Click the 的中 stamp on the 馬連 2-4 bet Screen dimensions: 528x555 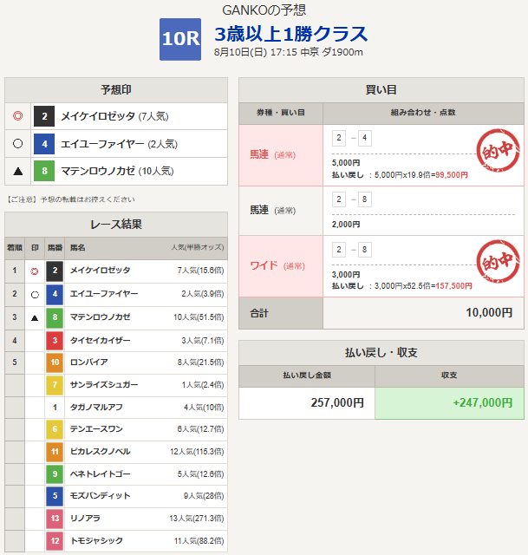[498, 150]
